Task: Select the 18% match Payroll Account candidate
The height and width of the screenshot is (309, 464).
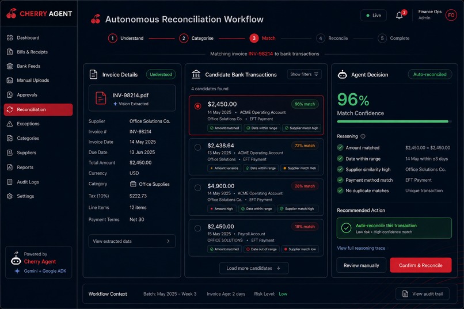Action: tap(256, 238)
